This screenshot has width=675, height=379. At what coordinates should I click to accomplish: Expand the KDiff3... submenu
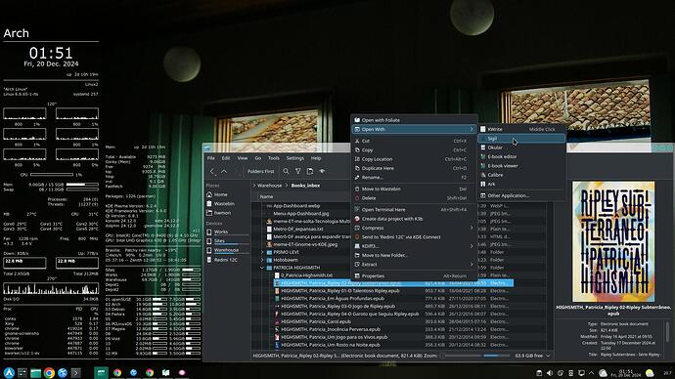coord(414,246)
